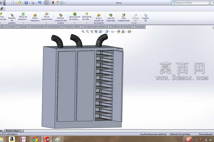This screenshot has width=214, height=142.
Task: Open the Paint palette taskbar icon
Action: tap(58, 139)
